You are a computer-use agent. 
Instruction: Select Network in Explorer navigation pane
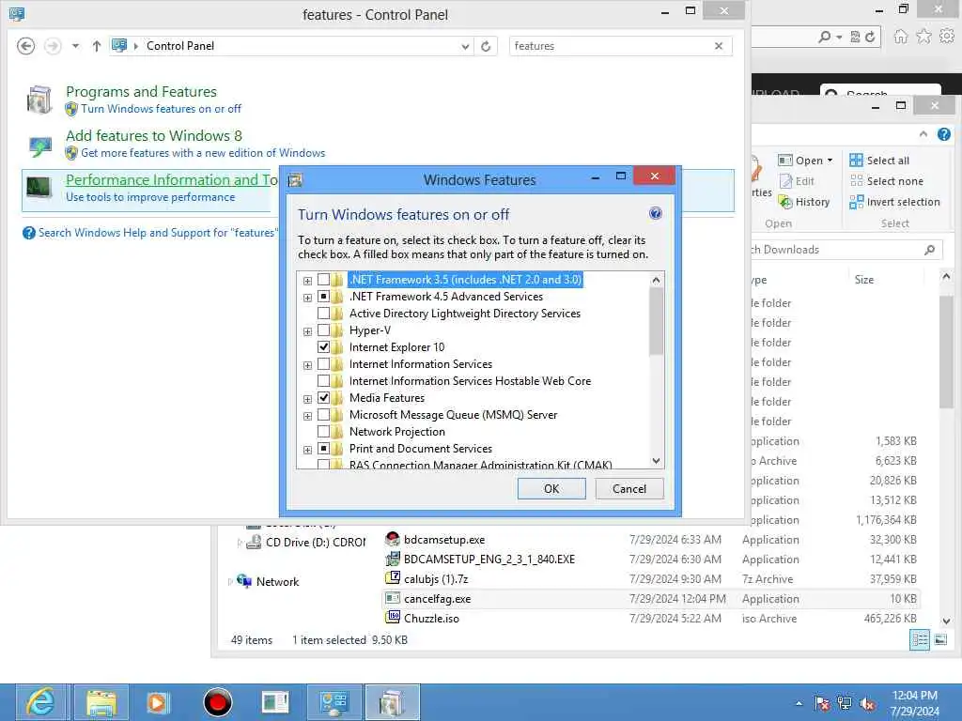click(x=277, y=582)
